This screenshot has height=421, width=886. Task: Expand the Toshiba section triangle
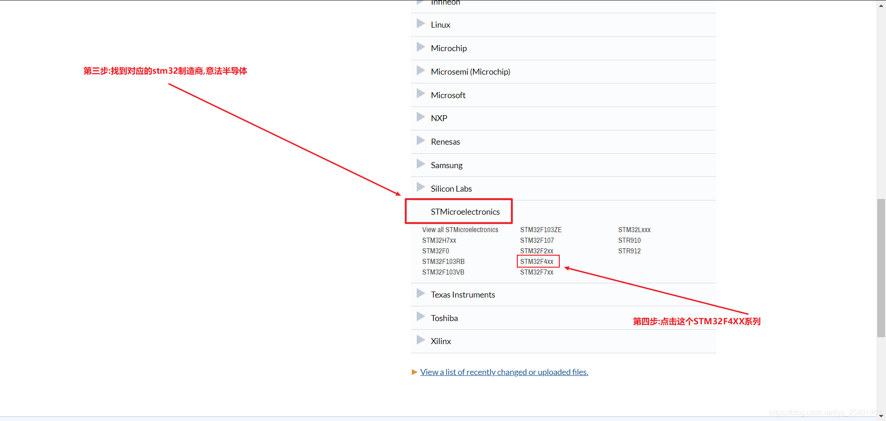point(420,316)
